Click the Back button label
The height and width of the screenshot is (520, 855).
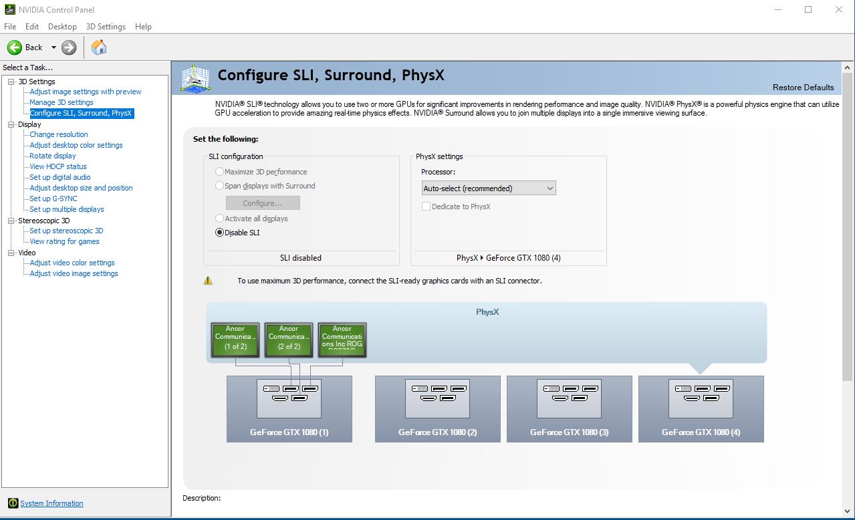pyautogui.click(x=34, y=47)
